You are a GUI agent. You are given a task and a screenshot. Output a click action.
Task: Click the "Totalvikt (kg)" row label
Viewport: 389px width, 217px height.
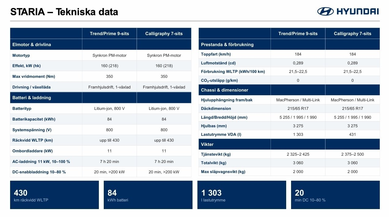(214, 163)
